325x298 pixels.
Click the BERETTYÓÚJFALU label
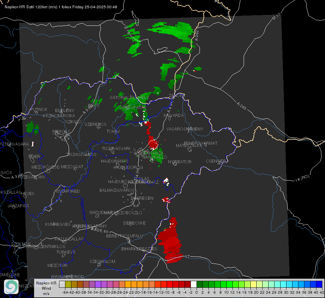coord(124,236)
